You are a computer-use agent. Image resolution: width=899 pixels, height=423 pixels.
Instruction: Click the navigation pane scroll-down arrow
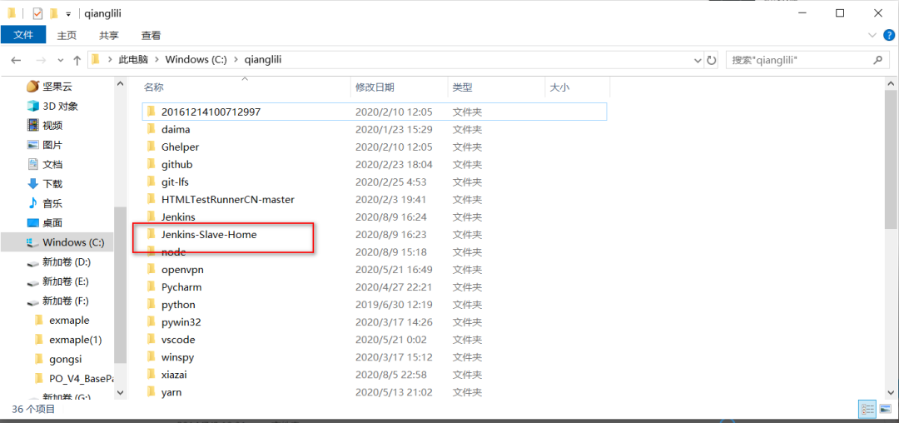[121, 393]
